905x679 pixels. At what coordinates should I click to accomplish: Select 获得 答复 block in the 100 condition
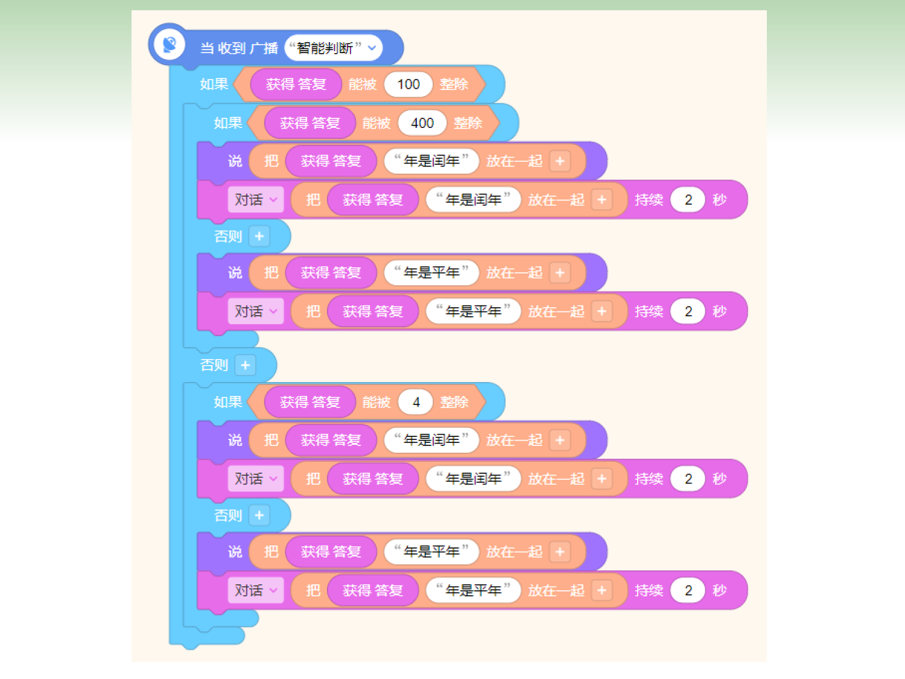pos(296,84)
